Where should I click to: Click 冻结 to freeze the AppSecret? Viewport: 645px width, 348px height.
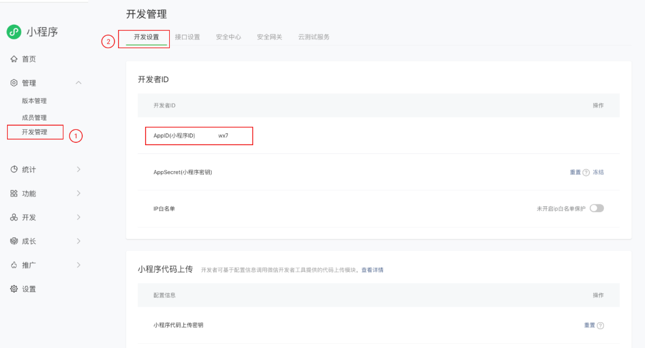[x=598, y=172]
